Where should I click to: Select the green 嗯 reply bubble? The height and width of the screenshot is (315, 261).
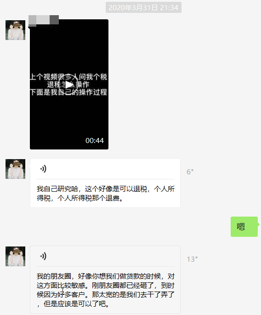click(x=244, y=227)
